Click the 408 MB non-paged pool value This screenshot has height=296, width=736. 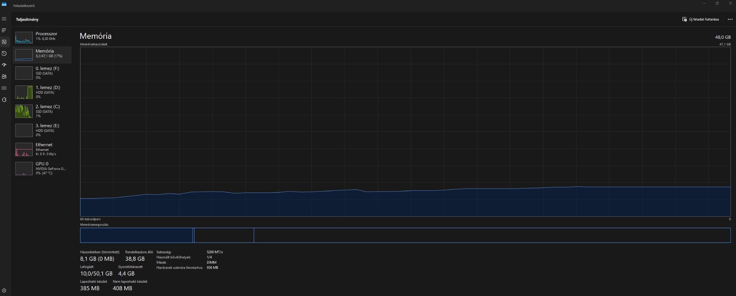pos(123,288)
